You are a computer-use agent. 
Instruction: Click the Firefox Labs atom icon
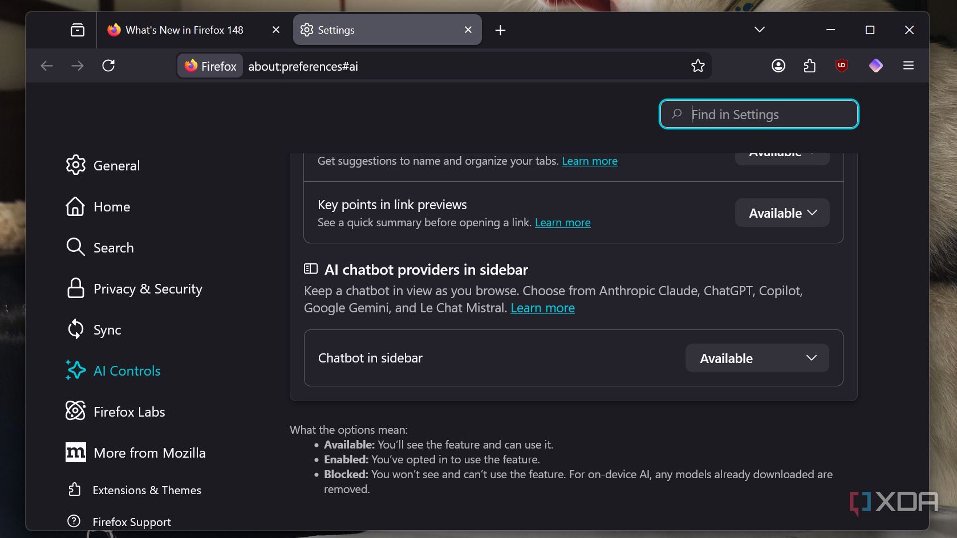75,411
